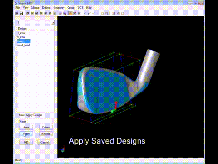This screenshot has height=164, width=218.
Task: Click the Restore button
Action: (x=46, y=134)
